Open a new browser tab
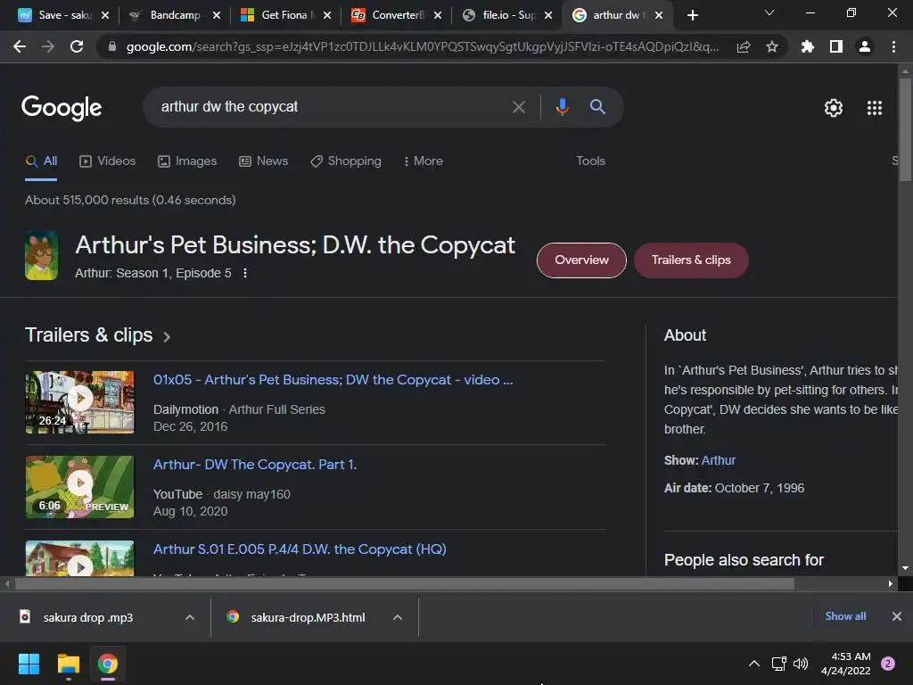The image size is (913, 685). 692,15
